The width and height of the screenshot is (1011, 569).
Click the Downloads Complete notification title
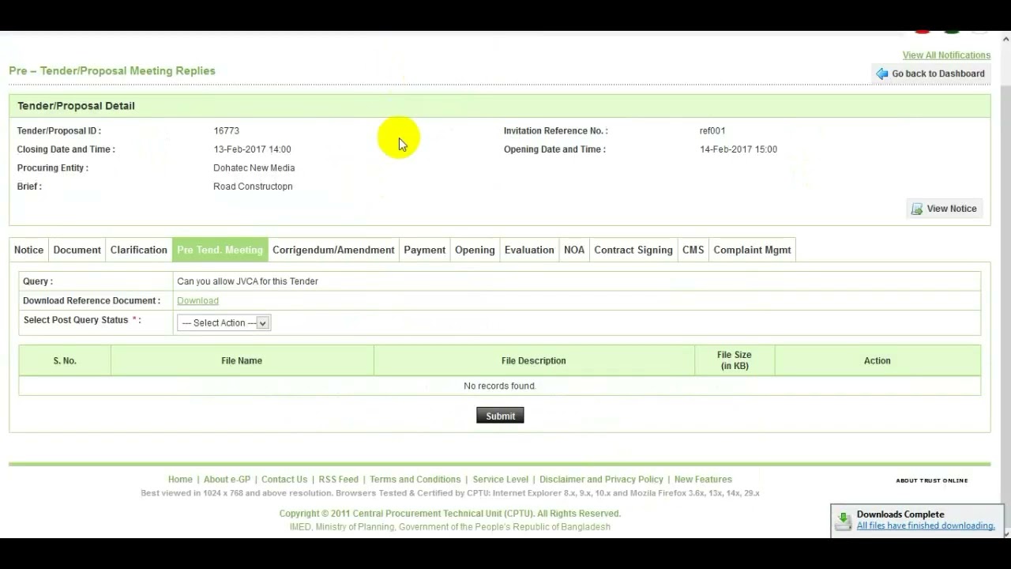900,514
